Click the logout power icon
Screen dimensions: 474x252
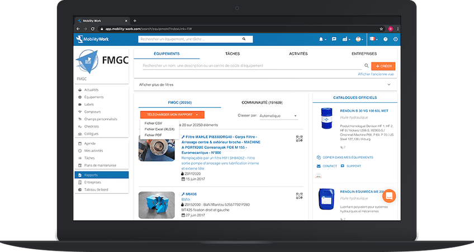395,39
